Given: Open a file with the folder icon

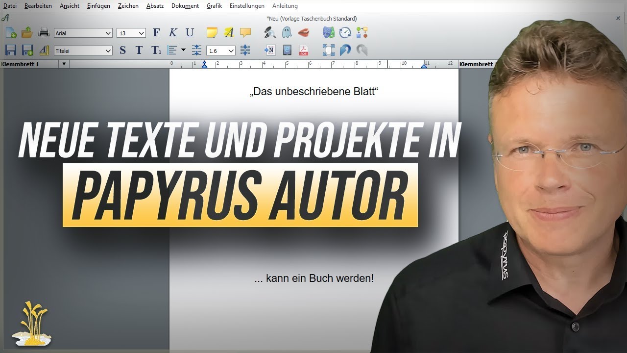Looking at the screenshot, I should click(x=27, y=32).
